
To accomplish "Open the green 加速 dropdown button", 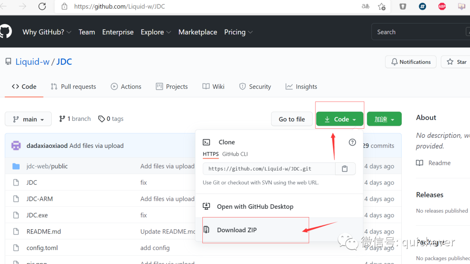I will tap(384, 119).
